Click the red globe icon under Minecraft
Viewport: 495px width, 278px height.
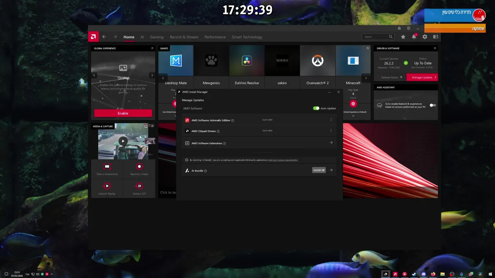pos(353,103)
